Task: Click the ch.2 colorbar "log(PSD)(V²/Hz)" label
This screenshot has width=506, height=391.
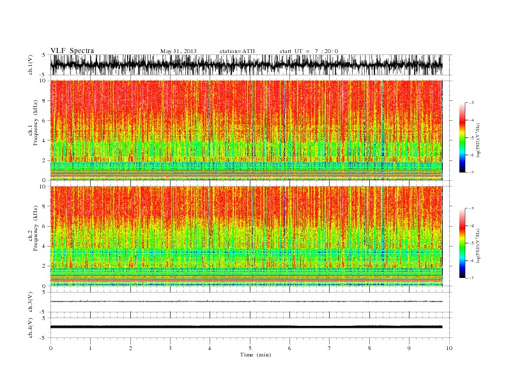Action: click(x=479, y=245)
